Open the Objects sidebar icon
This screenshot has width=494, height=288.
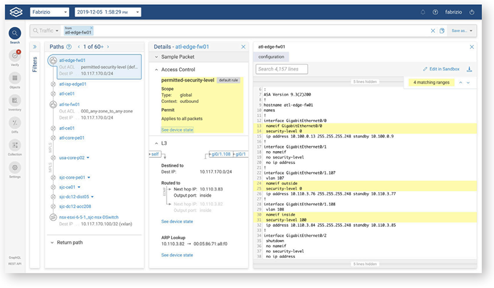14,79
